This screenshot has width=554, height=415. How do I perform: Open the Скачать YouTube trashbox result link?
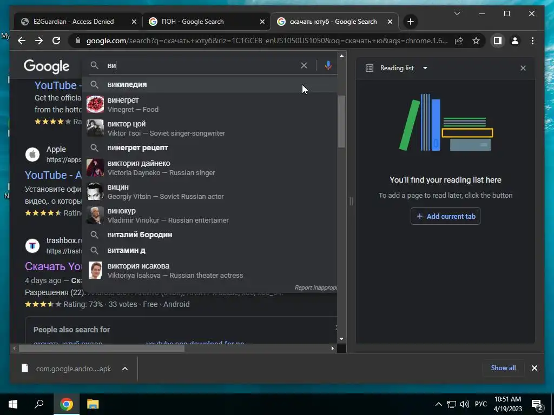coord(53,266)
